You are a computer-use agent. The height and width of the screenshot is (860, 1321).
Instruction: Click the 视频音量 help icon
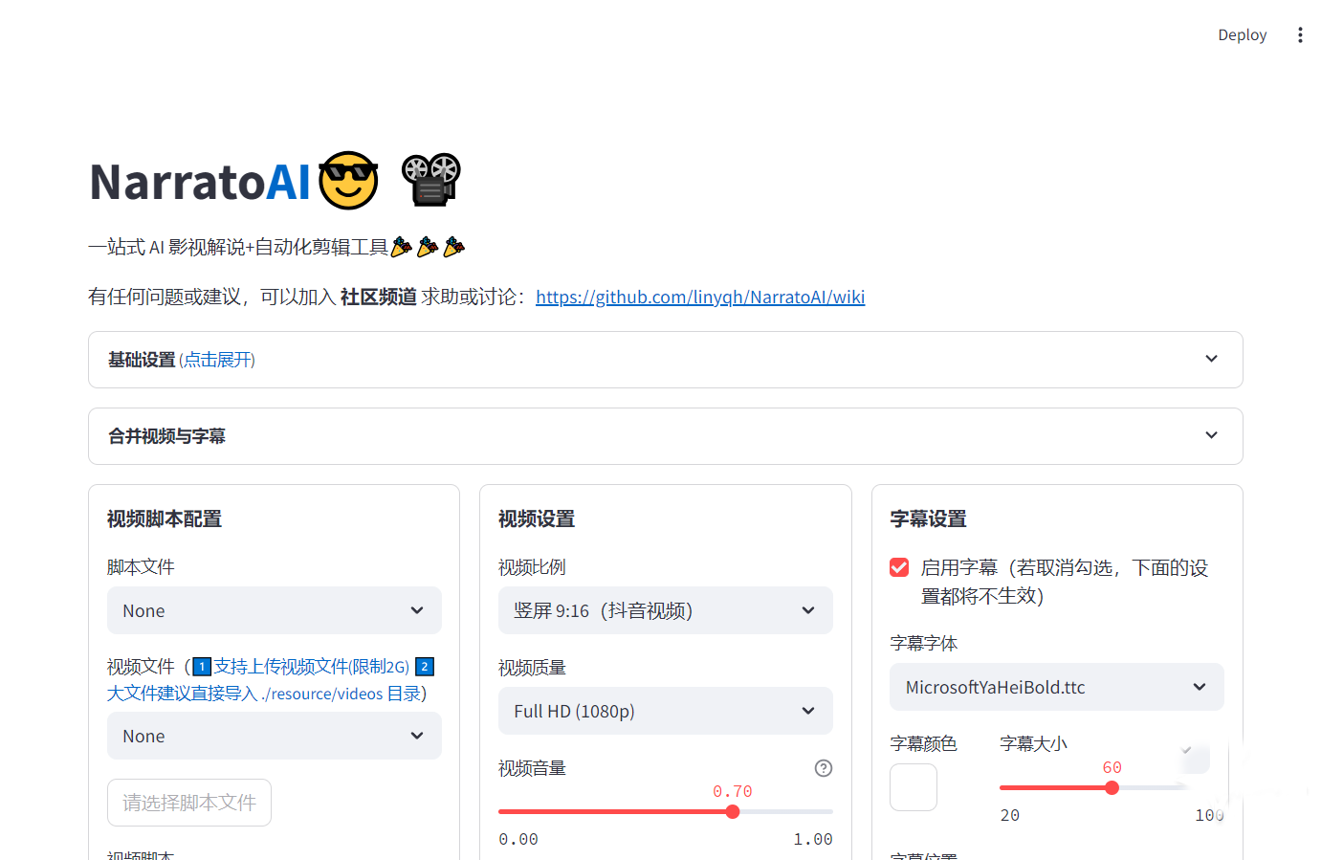pos(824,768)
